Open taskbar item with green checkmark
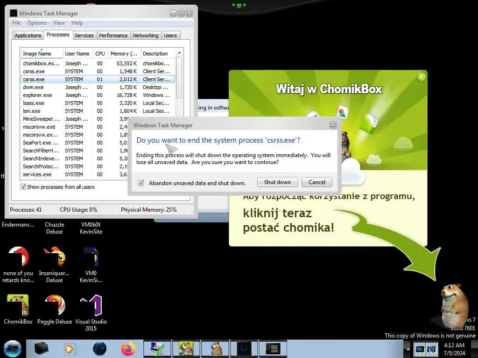478x358 pixels. click(157, 349)
